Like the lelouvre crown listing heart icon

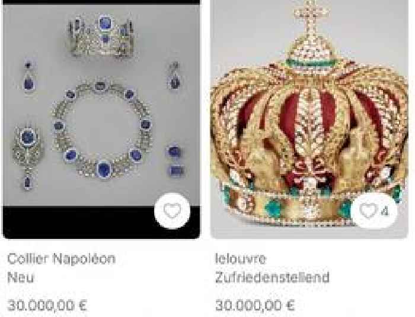point(368,211)
